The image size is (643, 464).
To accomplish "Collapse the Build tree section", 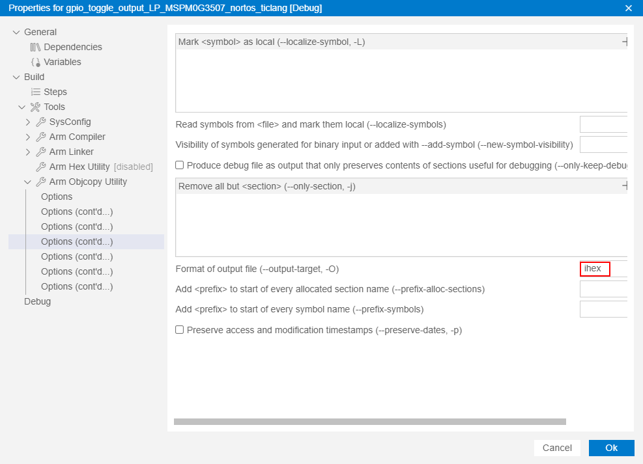I will pyautogui.click(x=16, y=77).
